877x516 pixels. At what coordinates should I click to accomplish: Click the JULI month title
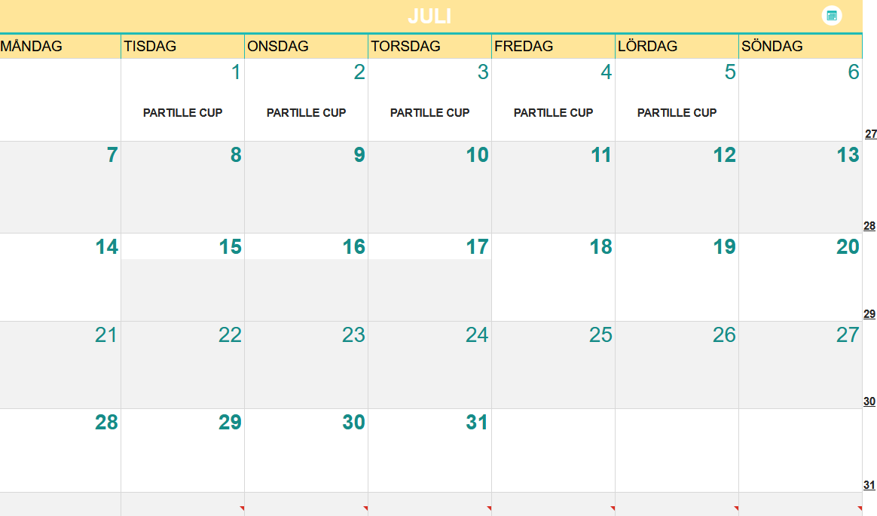point(429,17)
